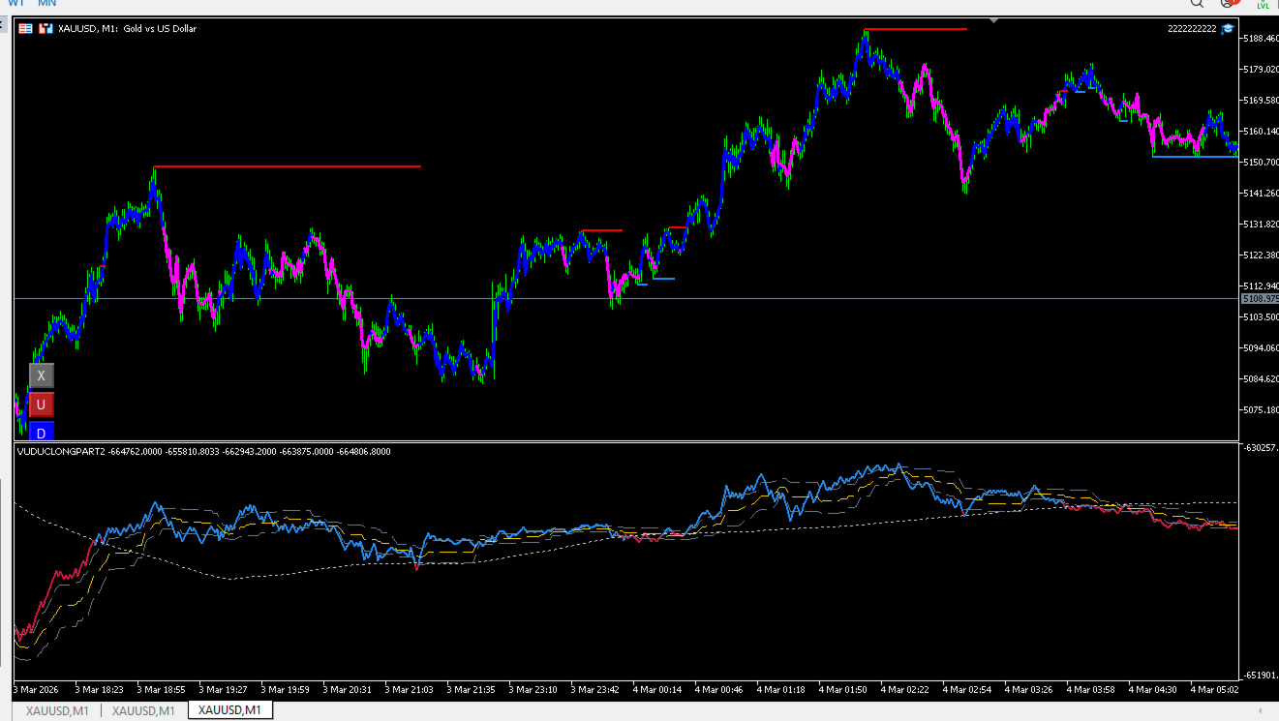Image resolution: width=1279 pixels, height=721 pixels.
Task: Click the gray X button on chart
Action: tap(41, 376)
